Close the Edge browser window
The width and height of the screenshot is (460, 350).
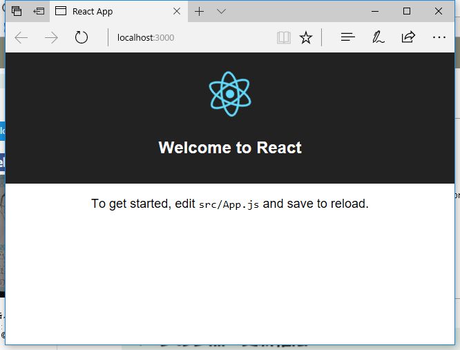(x=439, y=11)
